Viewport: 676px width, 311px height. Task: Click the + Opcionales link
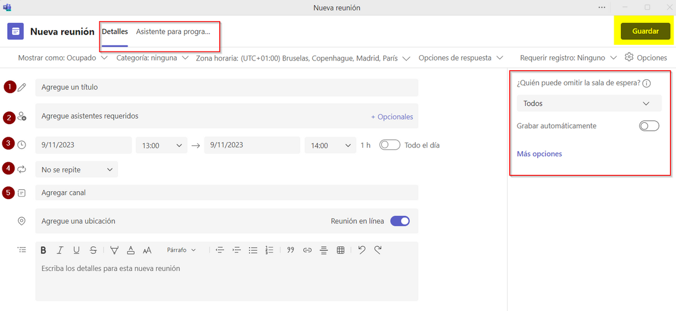click(392, 117)
